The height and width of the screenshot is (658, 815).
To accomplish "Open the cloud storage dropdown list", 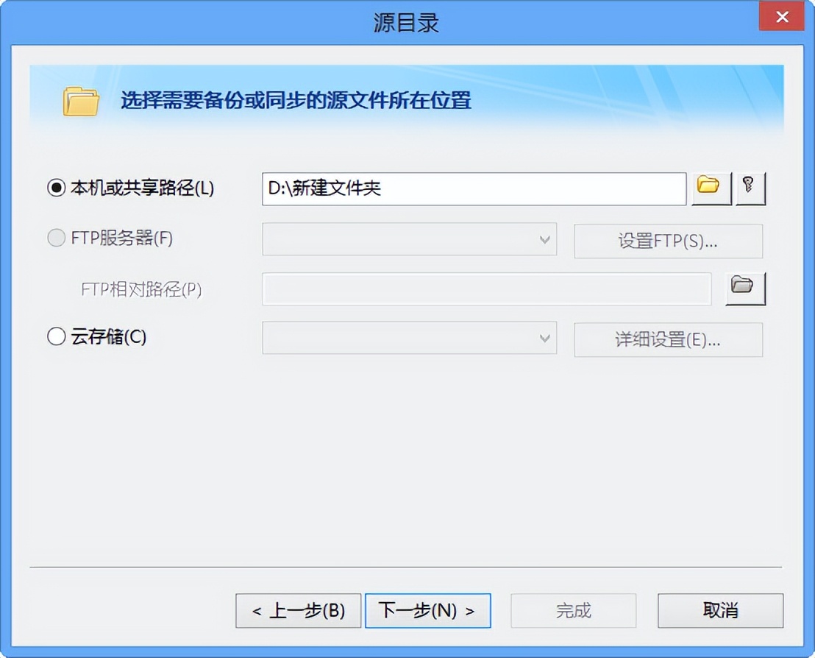I will tap(544, 339).
